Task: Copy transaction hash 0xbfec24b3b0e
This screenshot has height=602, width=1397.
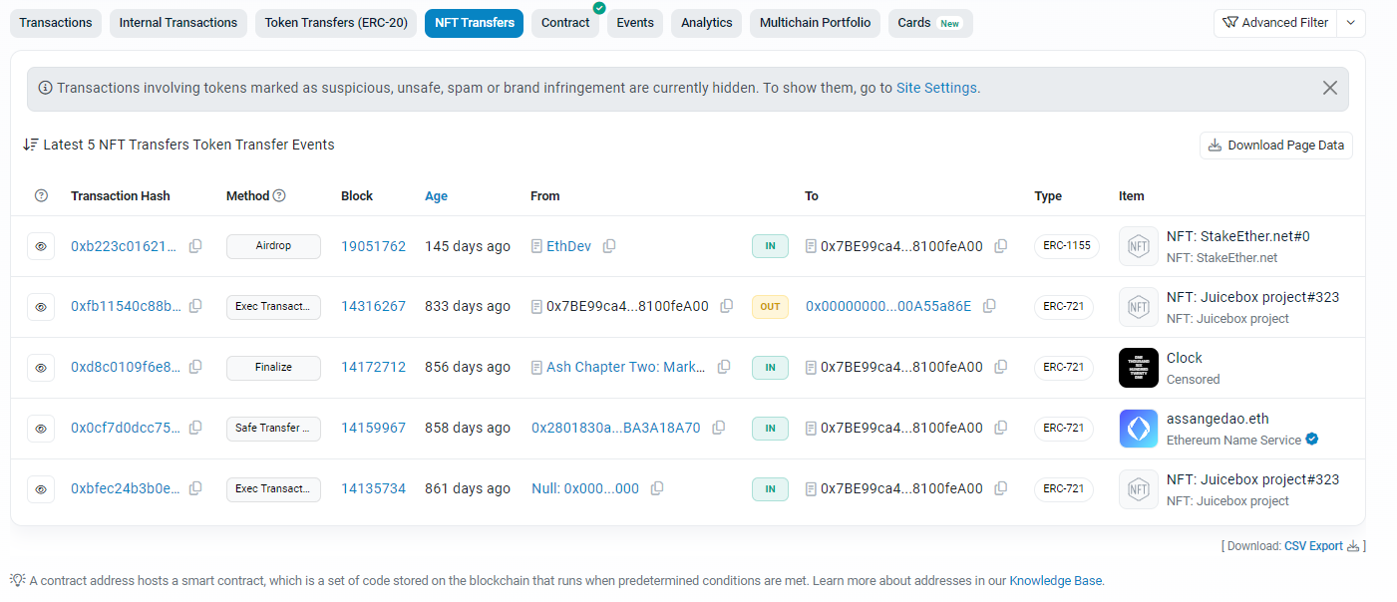Action: (195, 489)
